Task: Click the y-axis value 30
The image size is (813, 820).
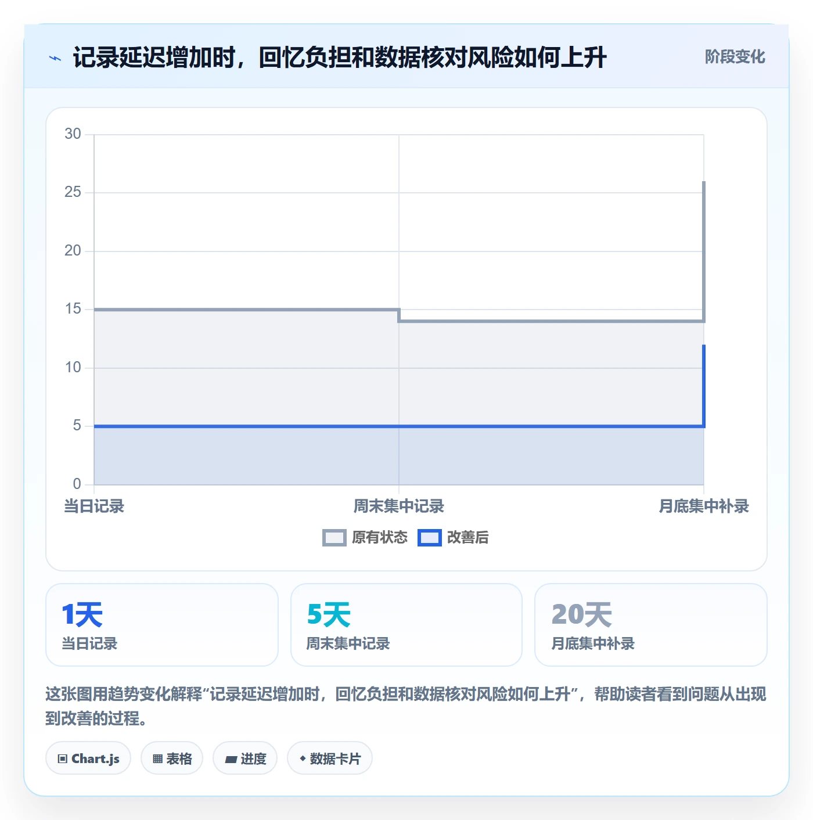Action: point(73,134)
